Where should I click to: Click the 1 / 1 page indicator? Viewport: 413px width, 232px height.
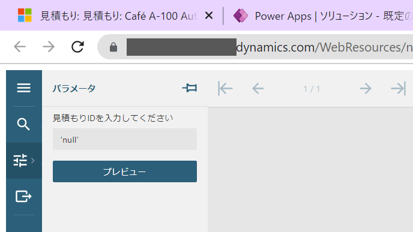[x=312, y=89]
